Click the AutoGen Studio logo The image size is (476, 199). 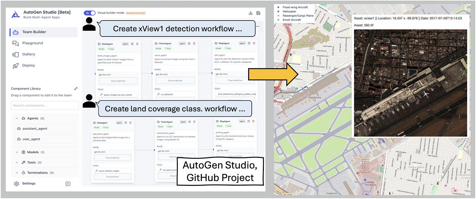(16, 14)
